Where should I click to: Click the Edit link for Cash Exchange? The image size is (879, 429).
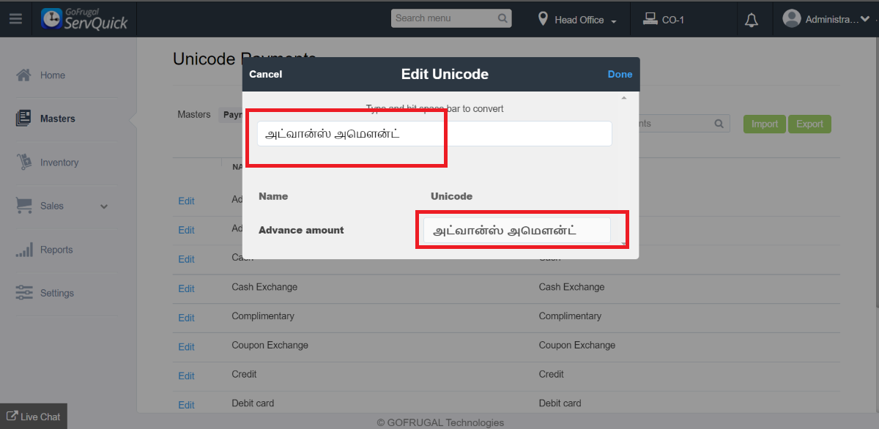pos(186,288)
